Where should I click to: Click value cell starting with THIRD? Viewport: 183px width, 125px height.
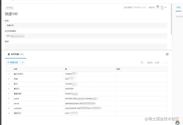coord(90,74)
